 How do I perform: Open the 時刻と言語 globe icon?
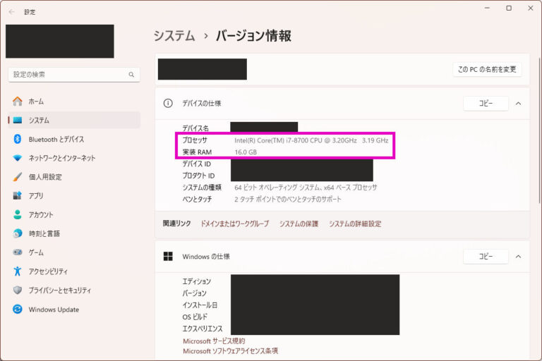tap(17, 233)
